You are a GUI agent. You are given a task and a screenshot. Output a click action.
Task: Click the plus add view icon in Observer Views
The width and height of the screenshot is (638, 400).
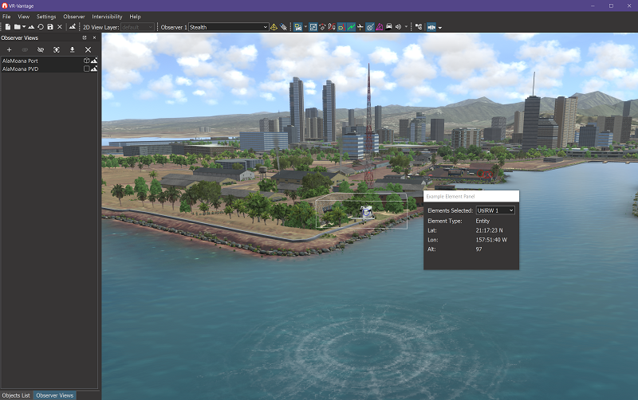click(x=9, y=49)
